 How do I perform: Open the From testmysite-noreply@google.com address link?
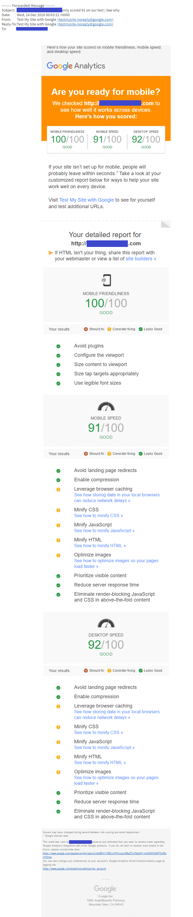[x=85, y=20]
